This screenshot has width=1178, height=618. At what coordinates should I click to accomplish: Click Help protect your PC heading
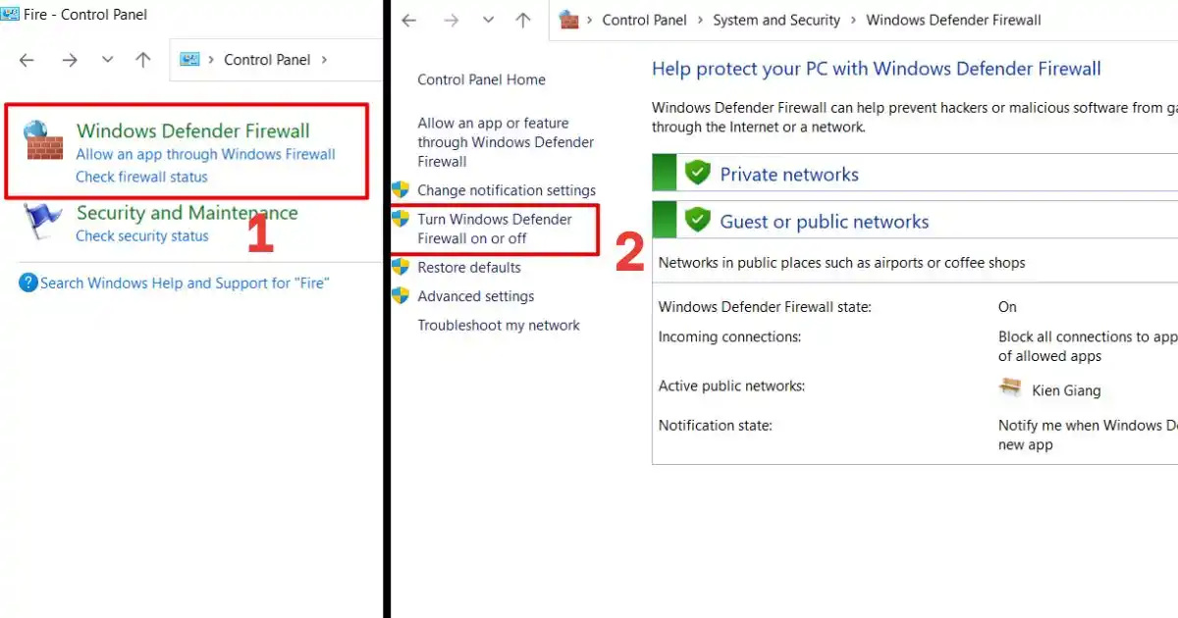[877, 69]
